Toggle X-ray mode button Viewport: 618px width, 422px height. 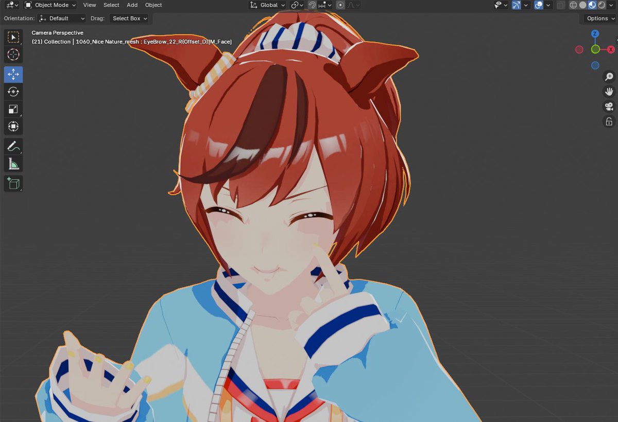point(561,5)
